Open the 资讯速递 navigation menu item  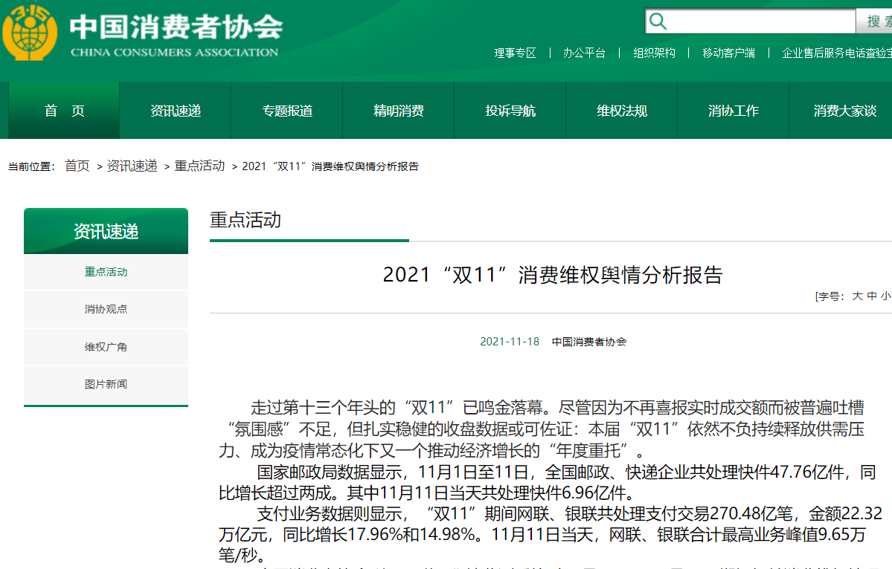176,110
